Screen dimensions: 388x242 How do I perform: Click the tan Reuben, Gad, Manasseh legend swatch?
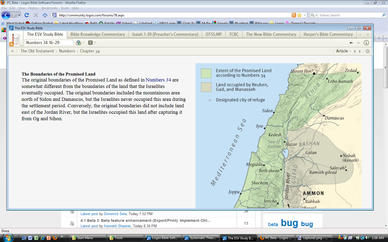[x=206, y=87]
